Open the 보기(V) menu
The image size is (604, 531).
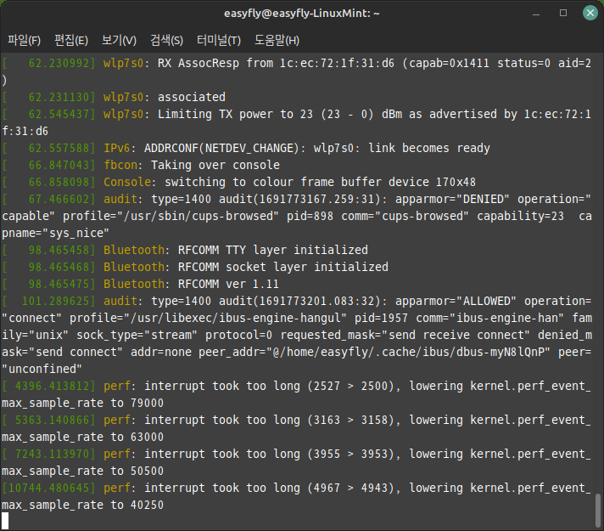tap(119, 40)
